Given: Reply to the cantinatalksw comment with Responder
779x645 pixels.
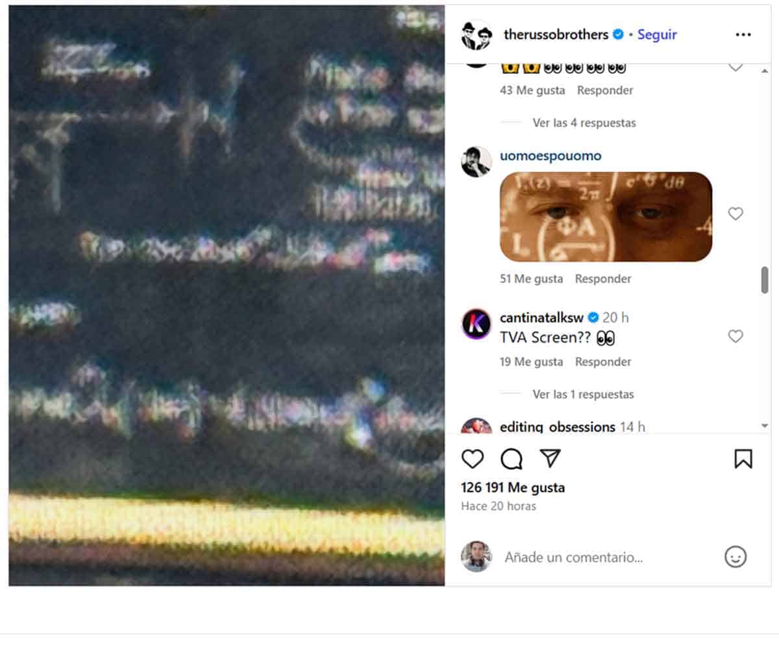Looking at the screenshot, I should click(x=603, y=361).
